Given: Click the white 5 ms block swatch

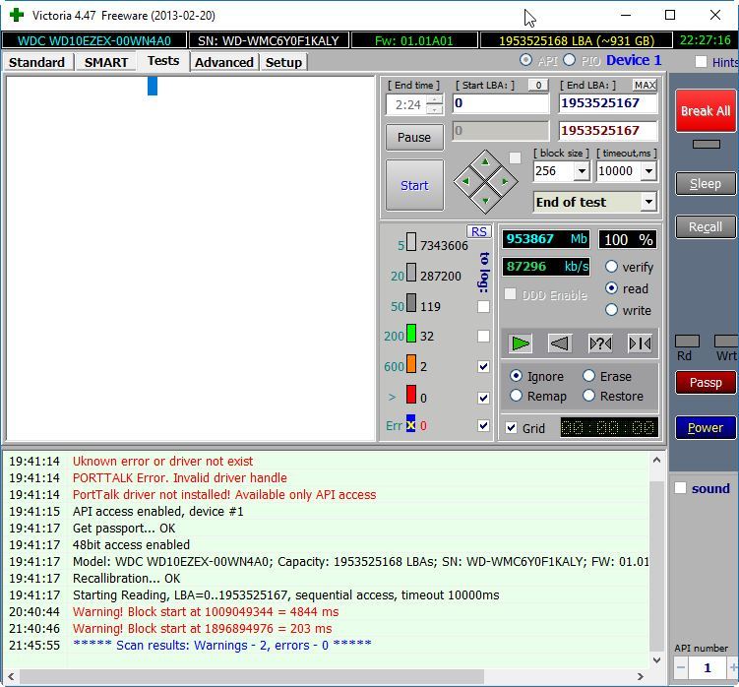Looking at the screenshot, I should [411, 241].
